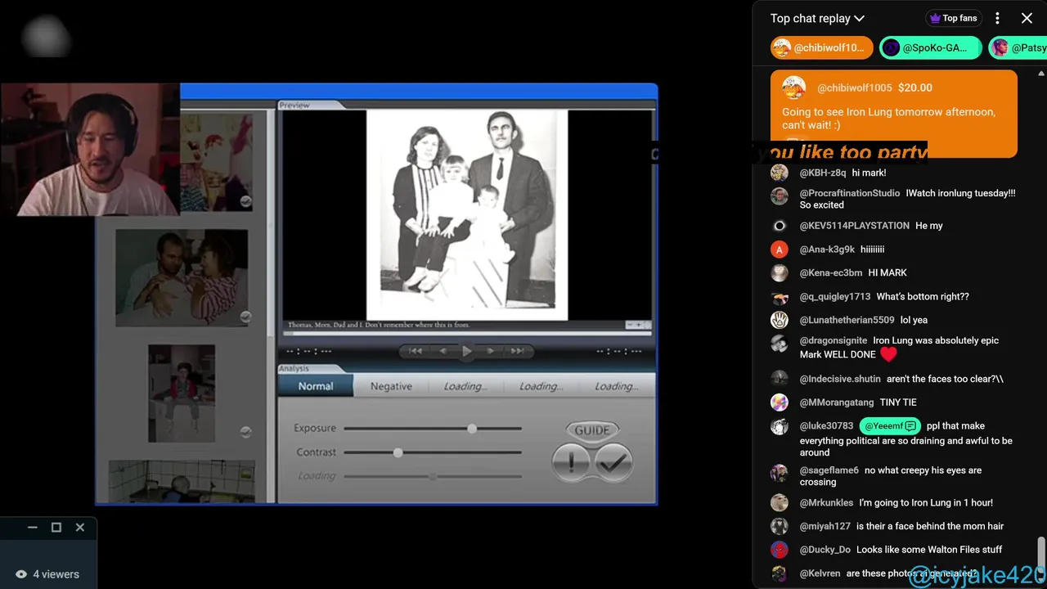This screenshot has width=1047, height=589.
Task: Select the child in red sweater thumbnail
Action: 182,393
